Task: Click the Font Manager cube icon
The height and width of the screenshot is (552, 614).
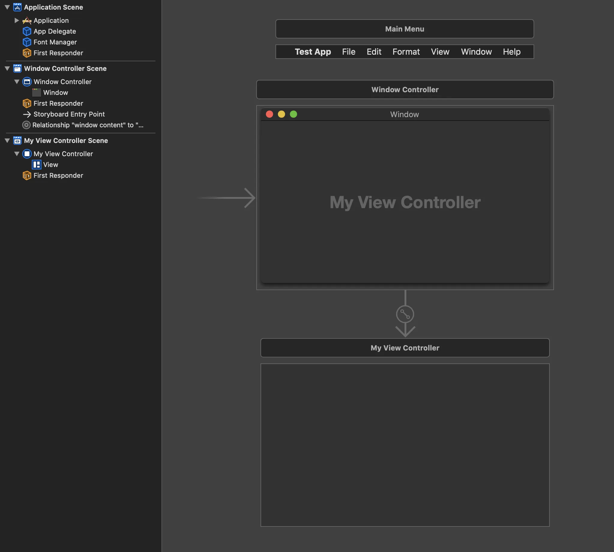Action: click(27, 42)
